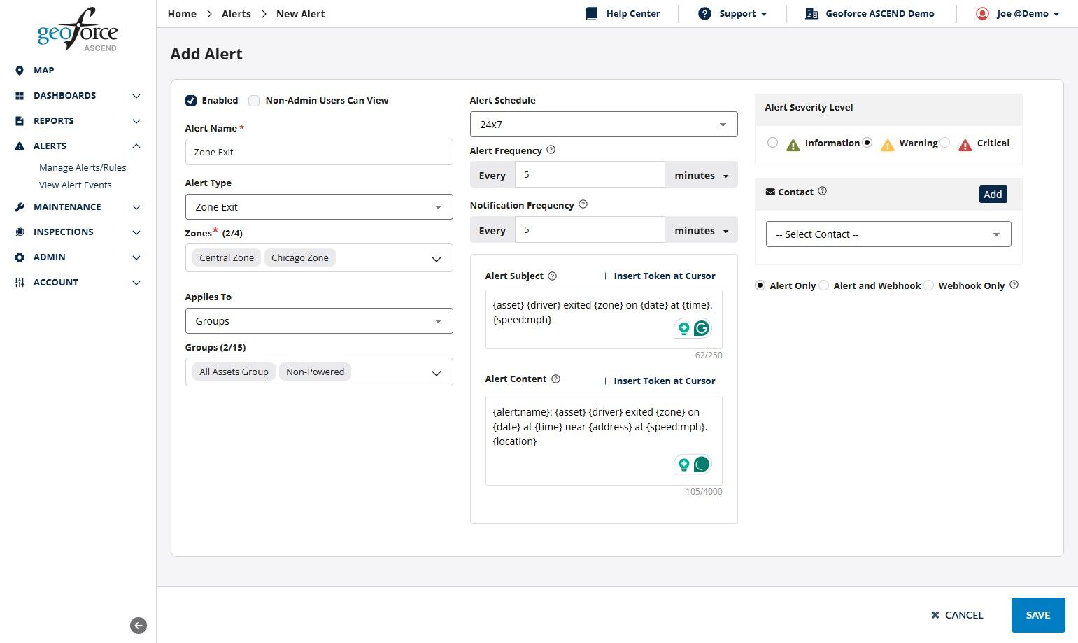Viewport: 1078px width, 643px height.
Task: Click the user profile avatar icon
Action: (x=983, y=14)
